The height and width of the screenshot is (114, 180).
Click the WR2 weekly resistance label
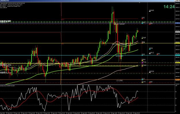[x=151, y=24]
